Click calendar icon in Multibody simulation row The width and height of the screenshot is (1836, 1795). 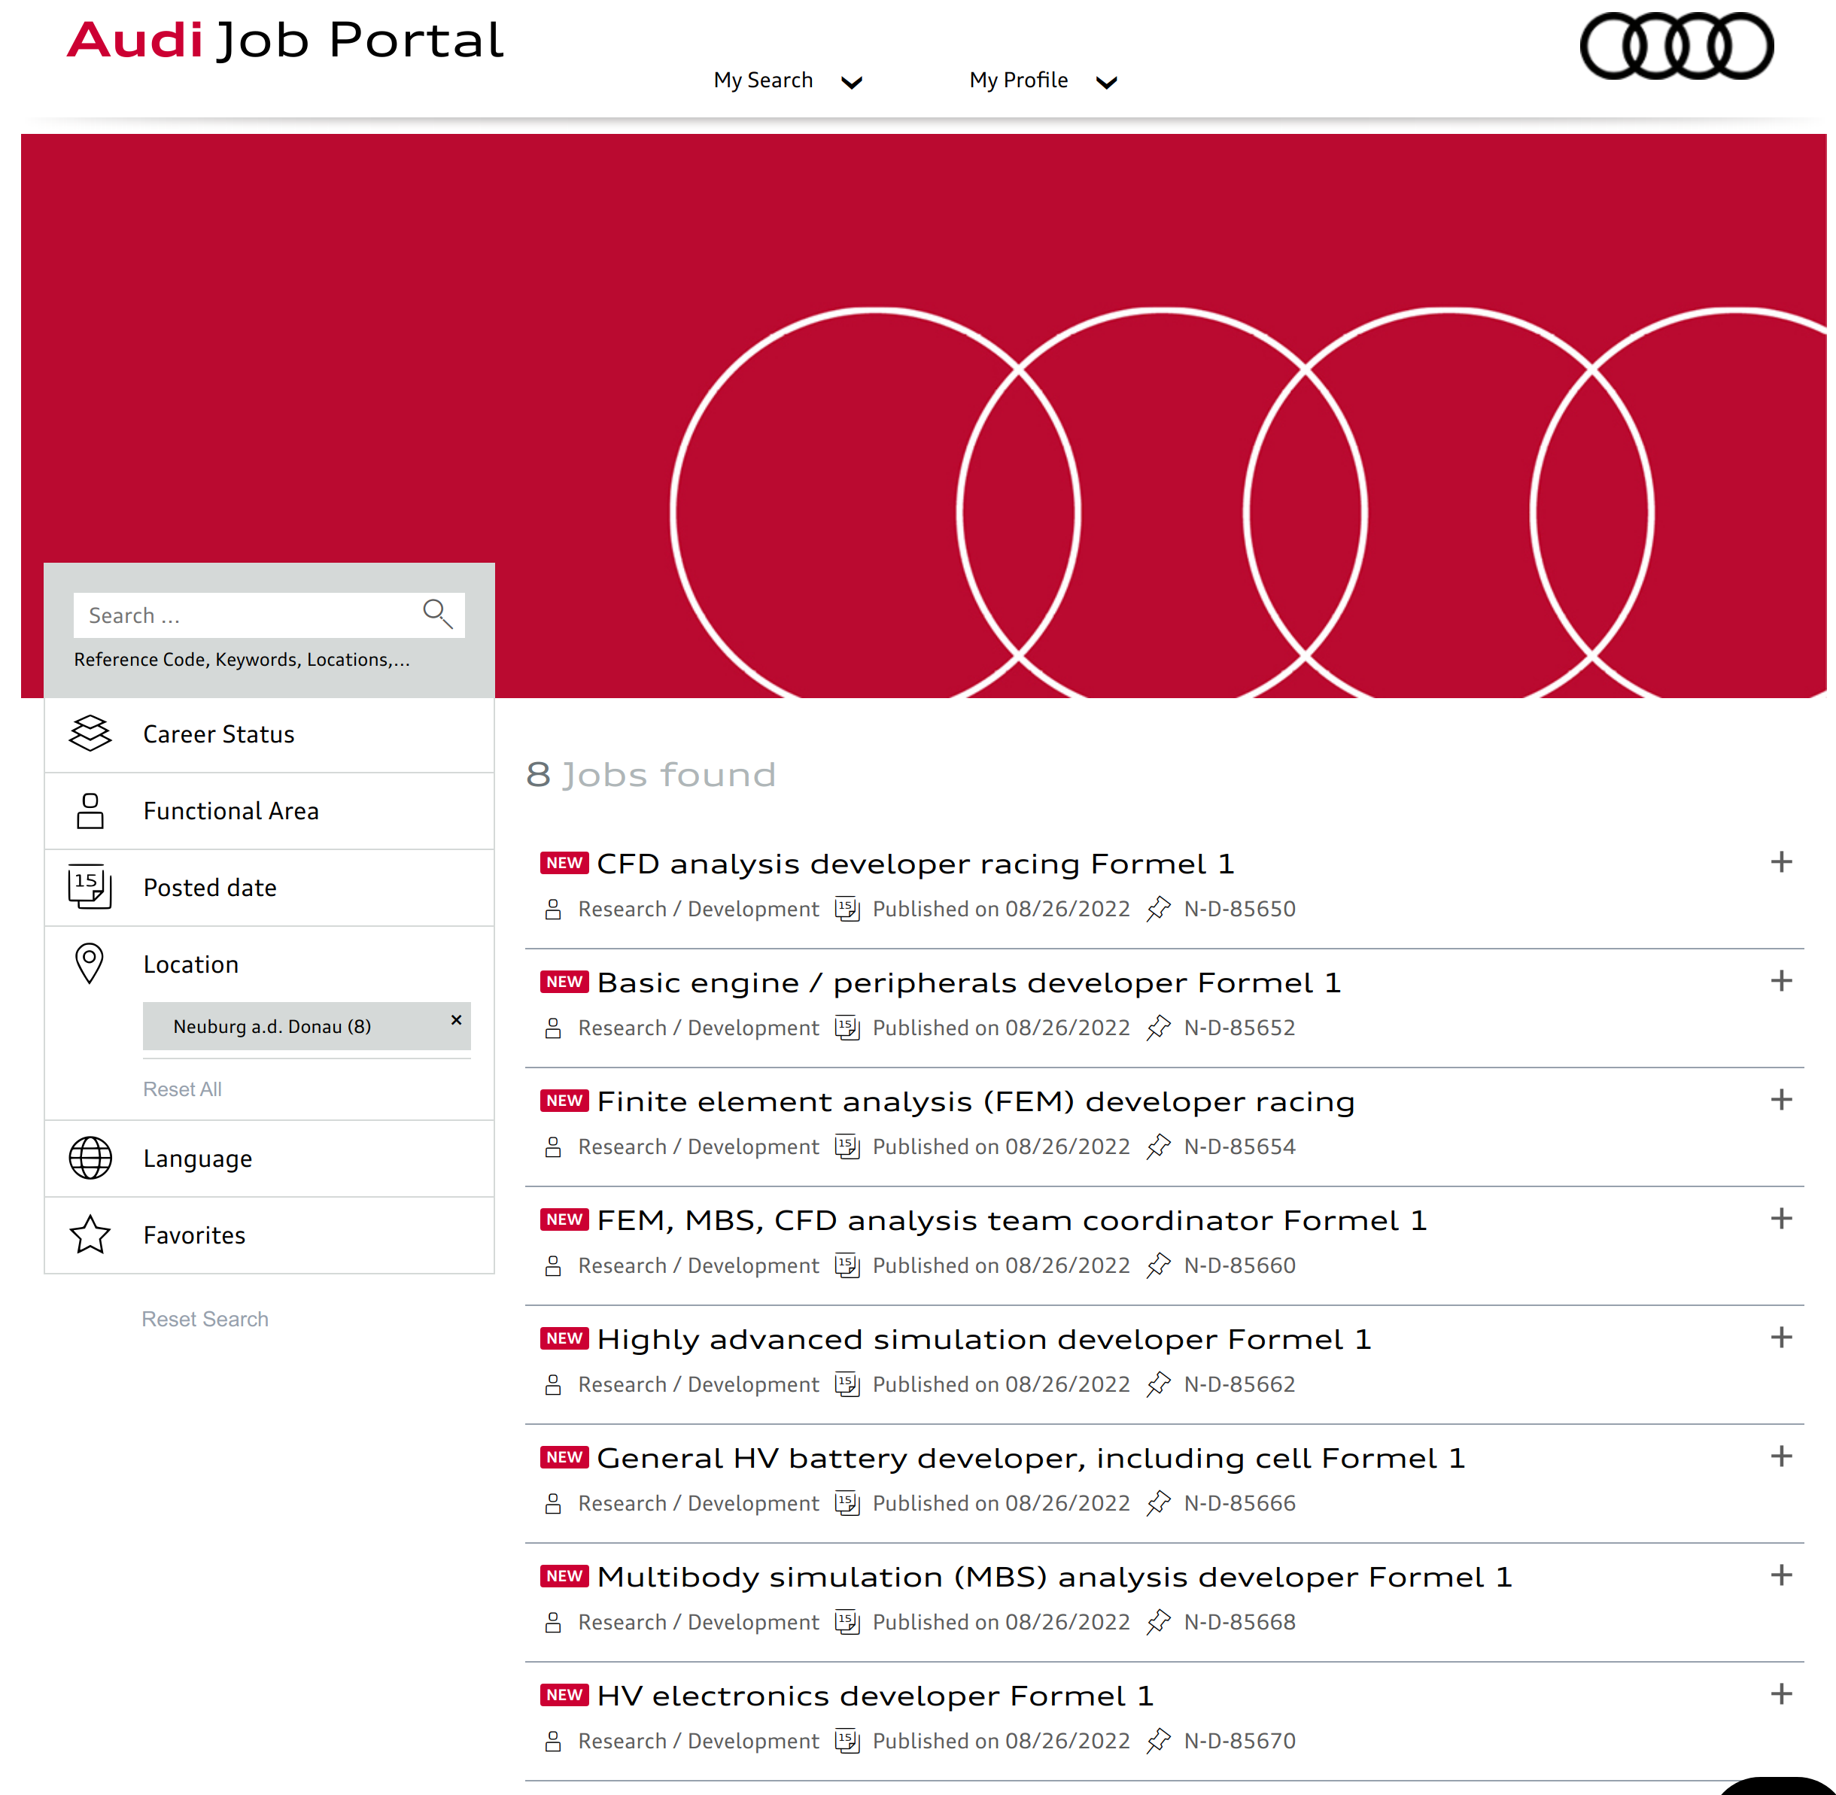point(847,1621)
